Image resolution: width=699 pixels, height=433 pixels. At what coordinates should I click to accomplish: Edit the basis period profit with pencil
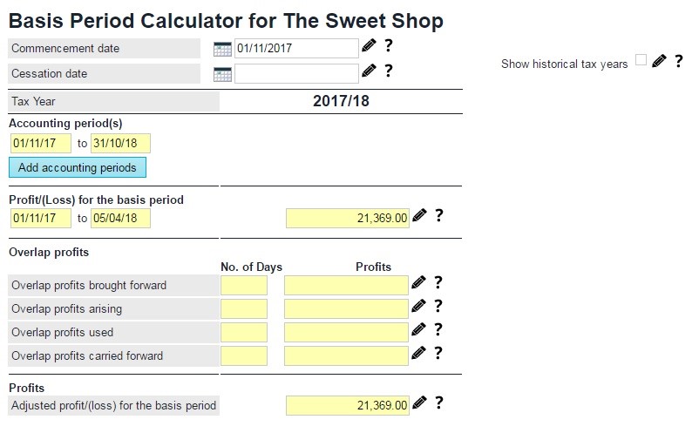419,215
